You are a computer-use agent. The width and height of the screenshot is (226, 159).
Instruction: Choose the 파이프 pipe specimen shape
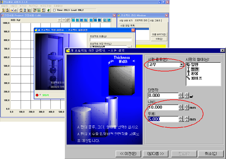click(x=188, y=78)
